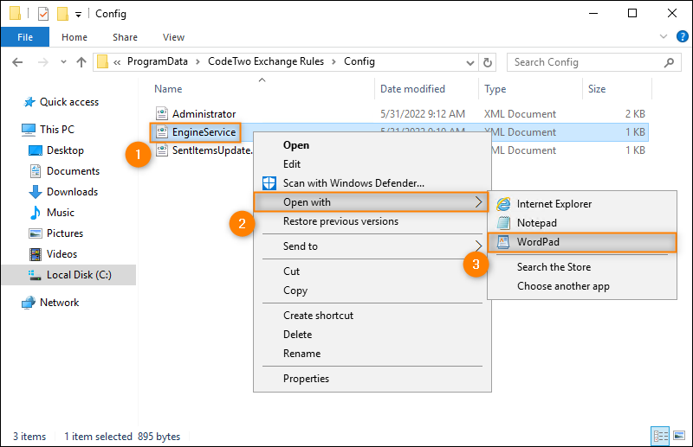Open Network in navigation pane
Screen dimensions: 693x447
59,303
